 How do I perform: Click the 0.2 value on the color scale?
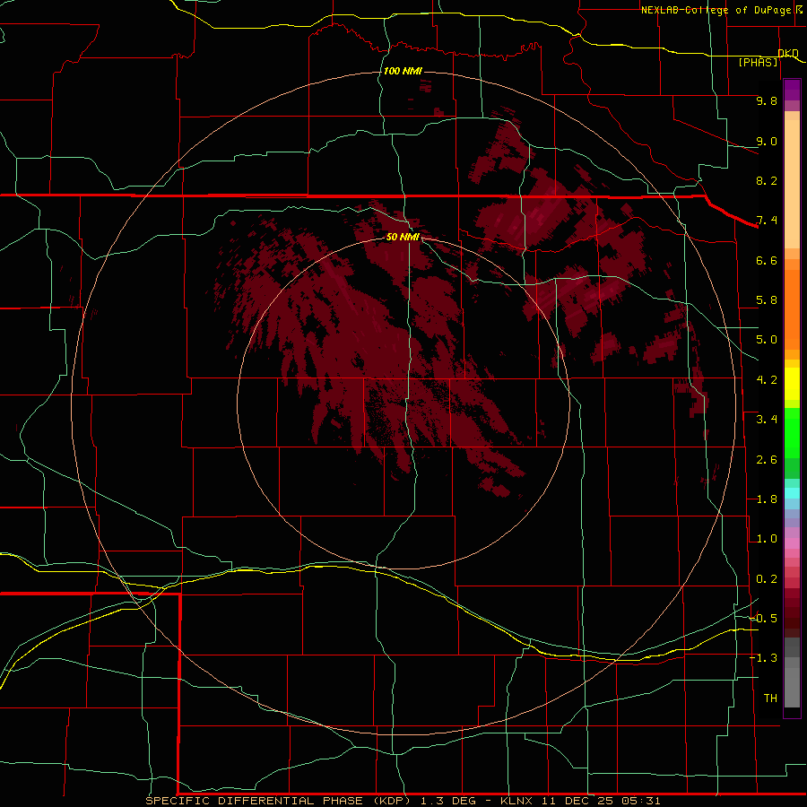click(x=767, y=579)
